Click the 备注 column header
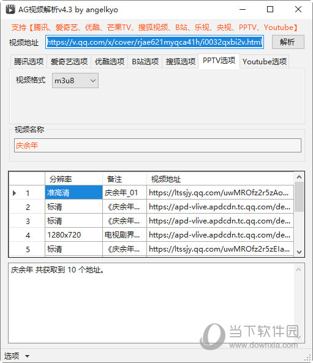 [x=124, y=179]
